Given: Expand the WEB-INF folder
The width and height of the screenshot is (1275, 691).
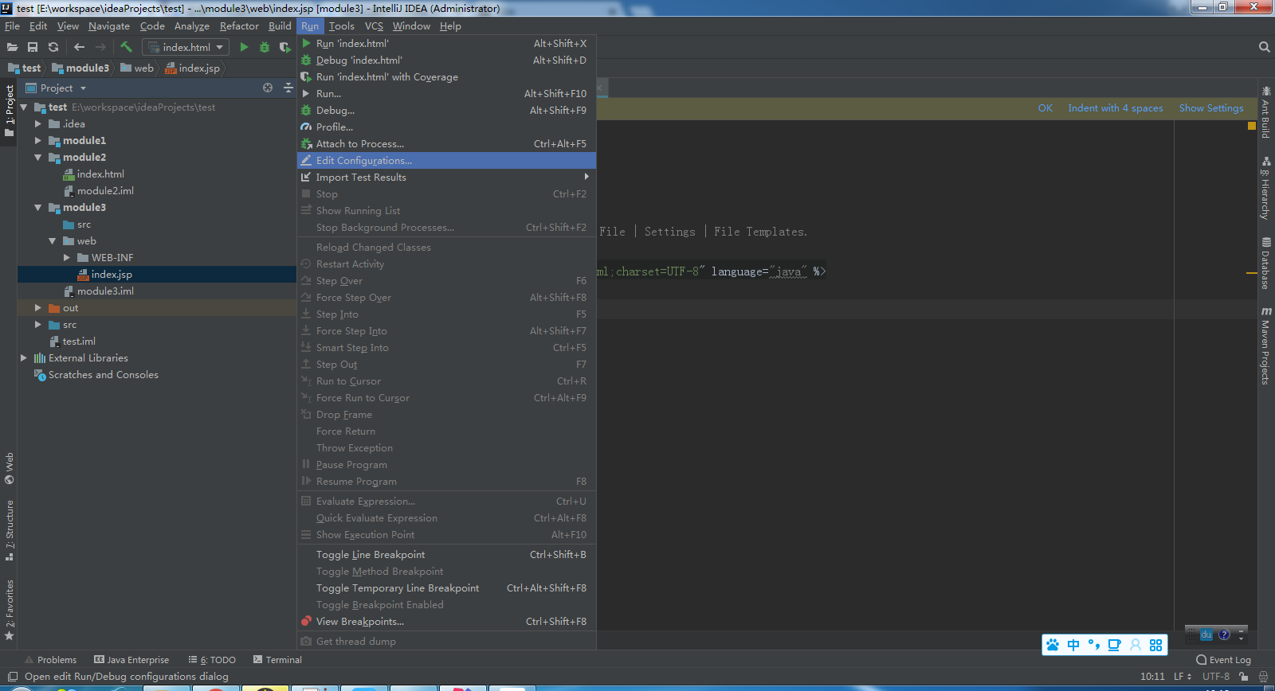Looking at the screenshot, I should [66, 258].
